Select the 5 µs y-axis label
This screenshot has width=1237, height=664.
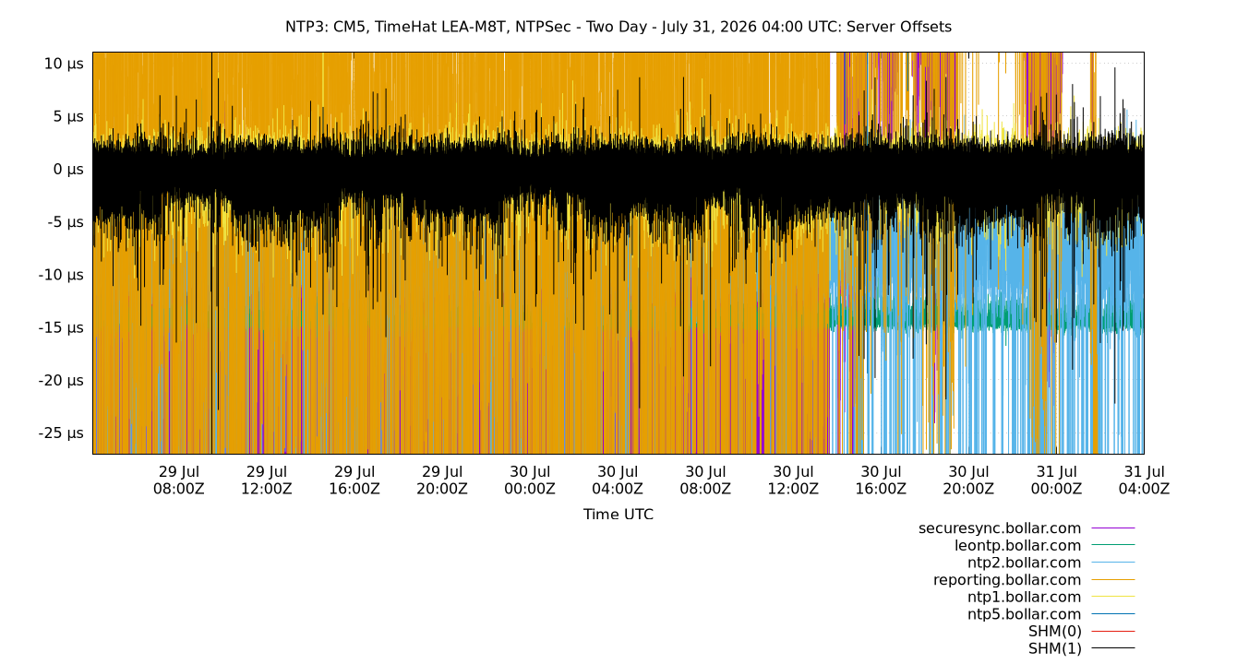(68, 116)
